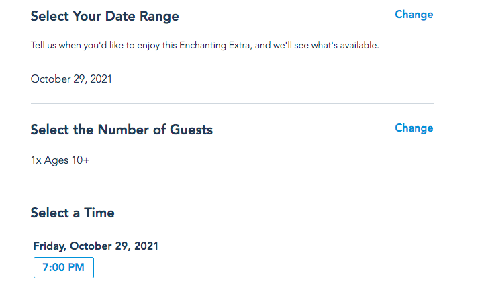Image resolution: width=482 pixels, height=304 pixels.
Task: Click the Select Your Date Range heading
Action: [105, 16]
